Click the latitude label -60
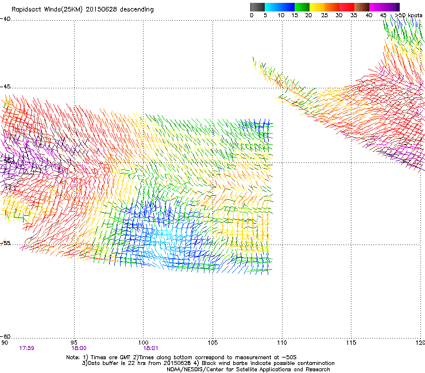 (x=5, y=336)
